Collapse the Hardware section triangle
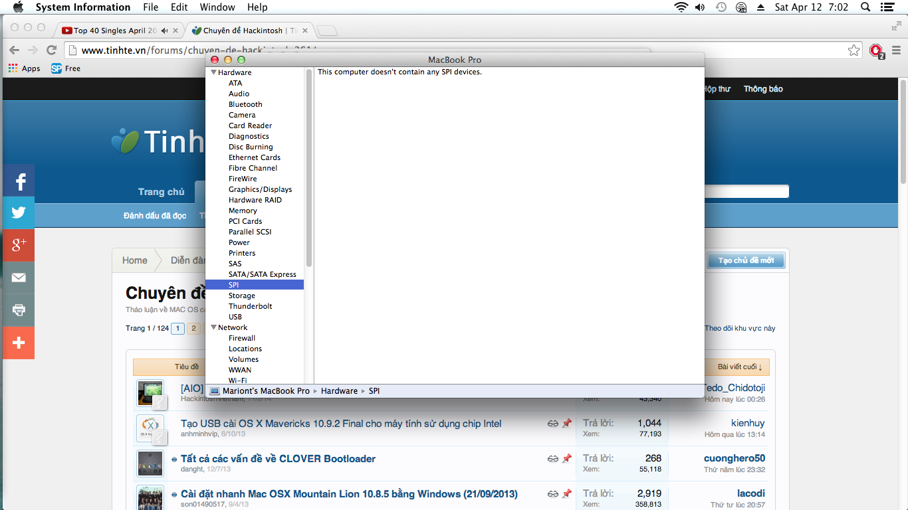908x510 pixels. click(x=214, y=72)
